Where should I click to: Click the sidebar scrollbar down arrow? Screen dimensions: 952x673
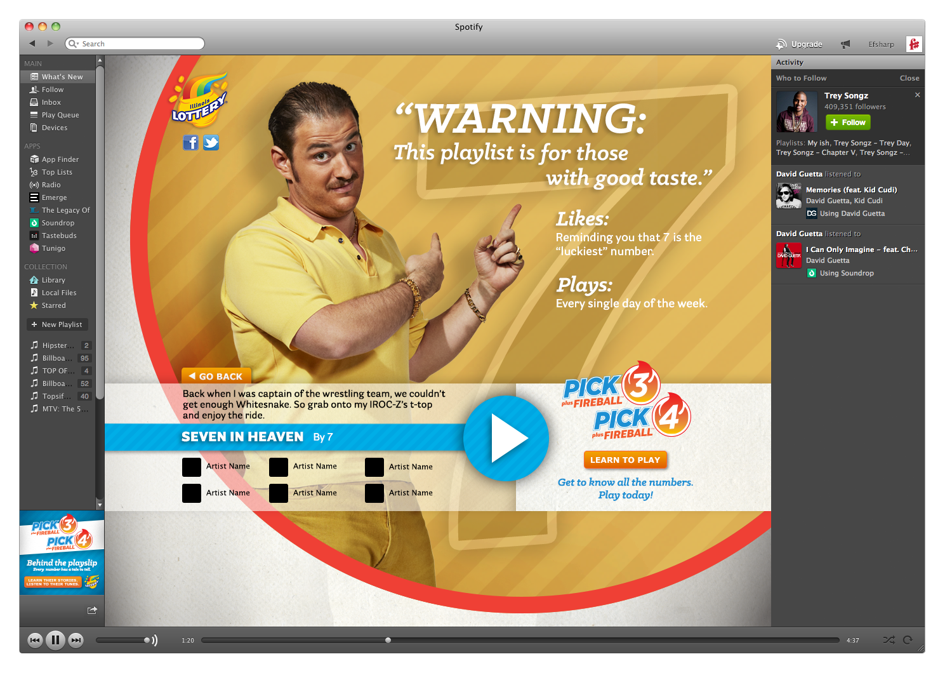point(100,504)
